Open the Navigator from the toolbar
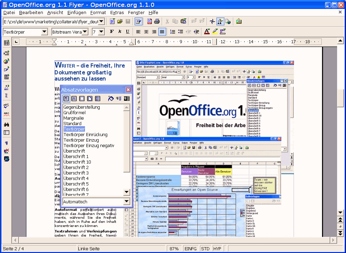Image resolution: width=346 pixels, height=253 pixels. [x=212, y=21]
